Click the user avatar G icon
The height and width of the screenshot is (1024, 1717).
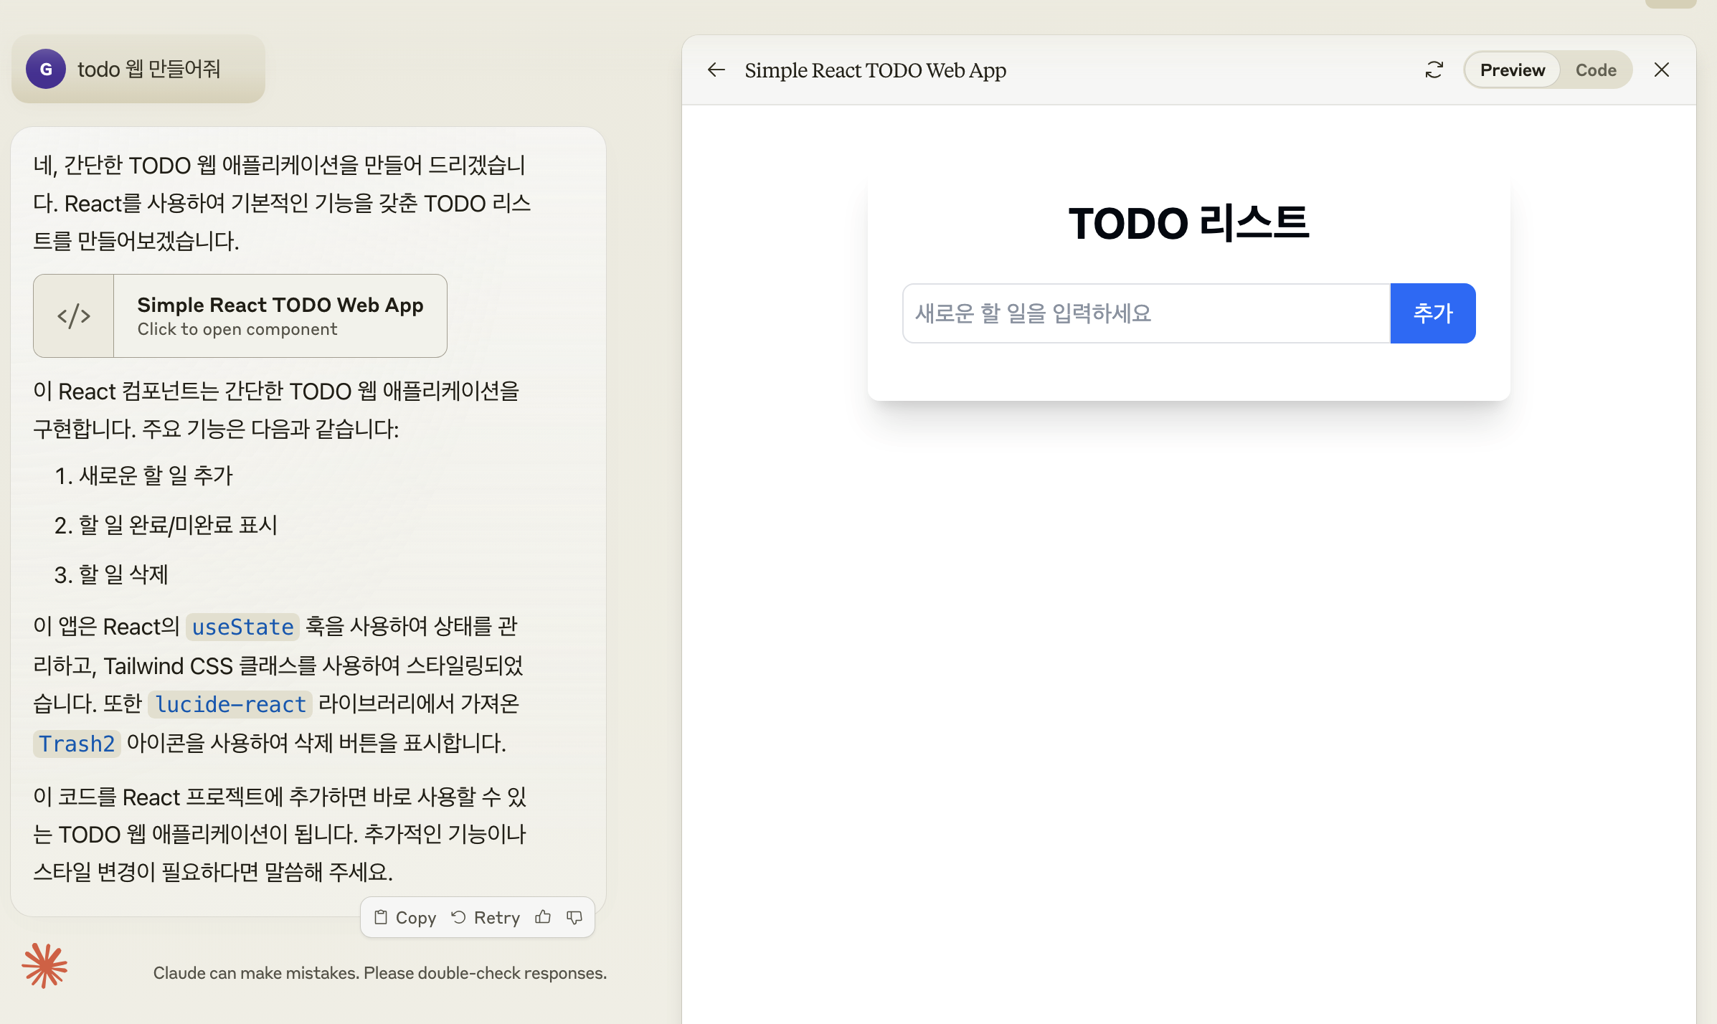point(46,69)
